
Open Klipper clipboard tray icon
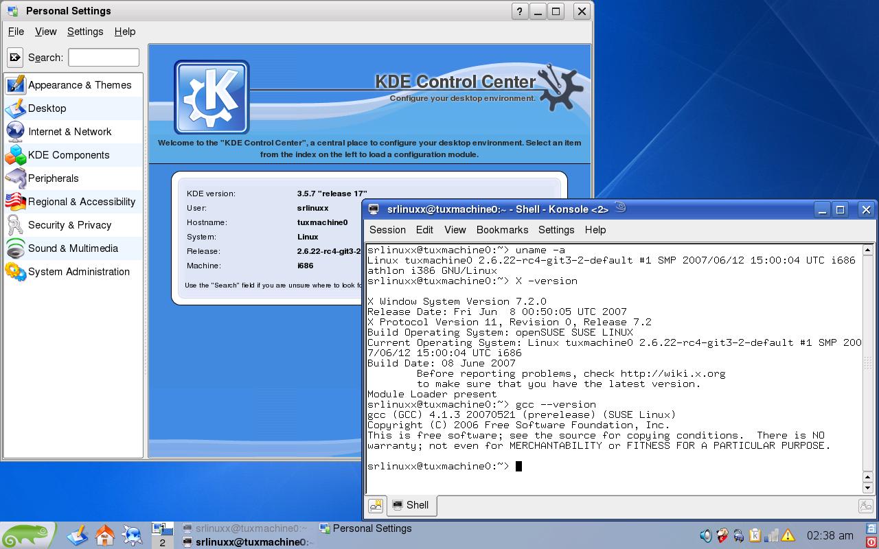click(x=755, y=535)
